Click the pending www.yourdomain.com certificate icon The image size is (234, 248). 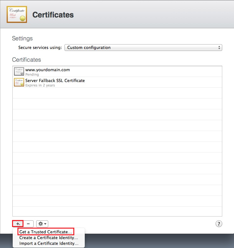[x=19, y=72]
